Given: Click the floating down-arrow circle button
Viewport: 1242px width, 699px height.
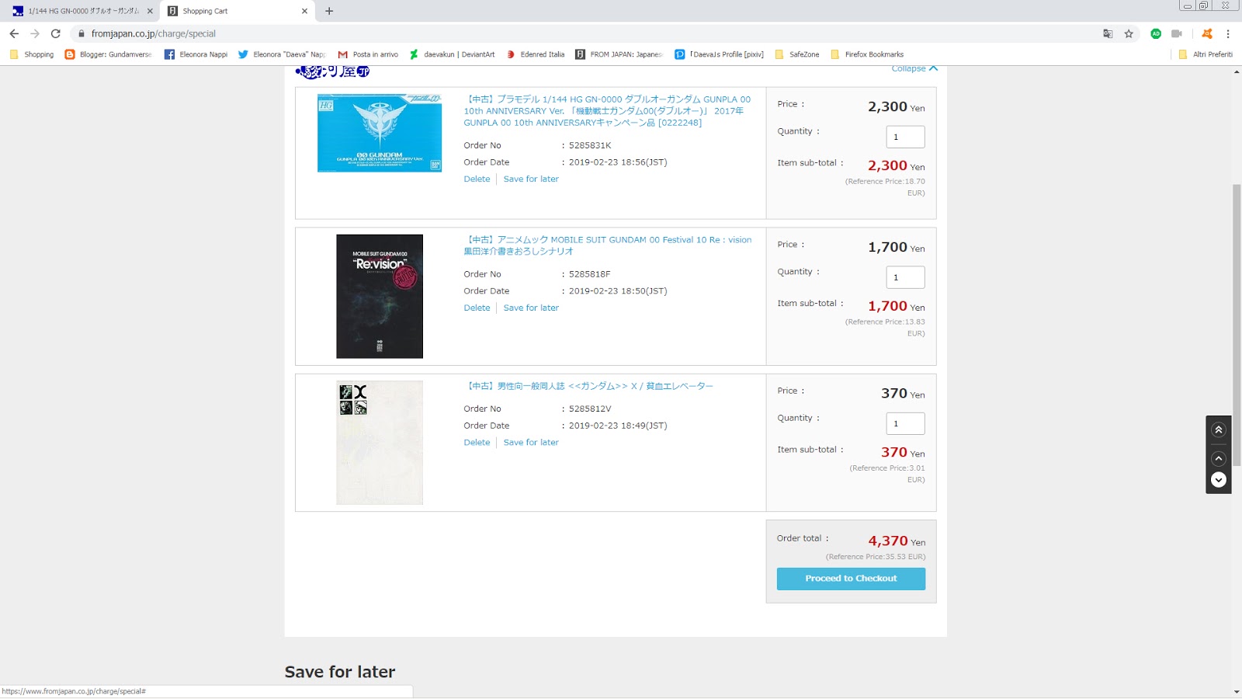Looking at the screenshot, I should point(1219,480).
